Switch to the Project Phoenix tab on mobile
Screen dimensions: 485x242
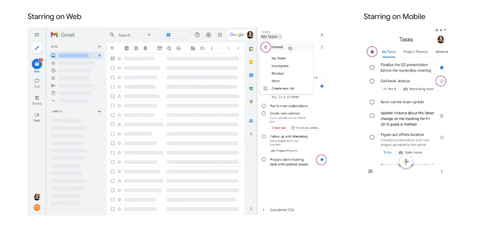point(416,52)
